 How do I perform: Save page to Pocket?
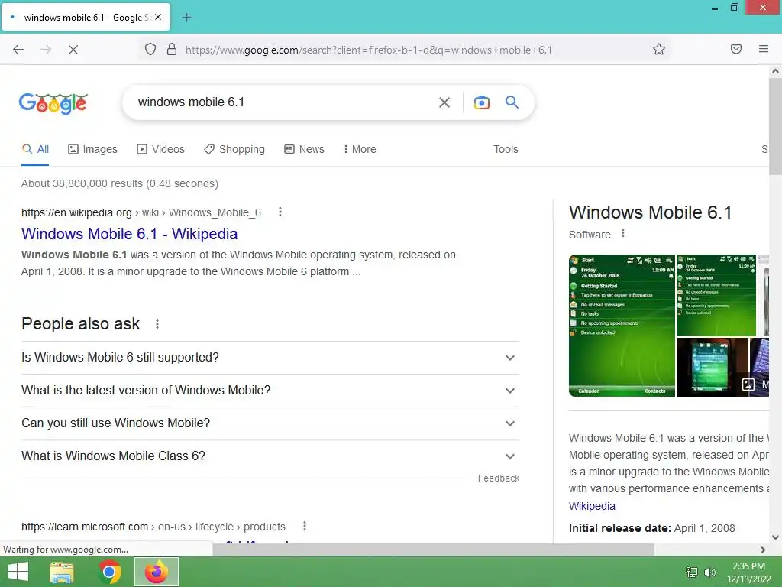click(736, 49)
